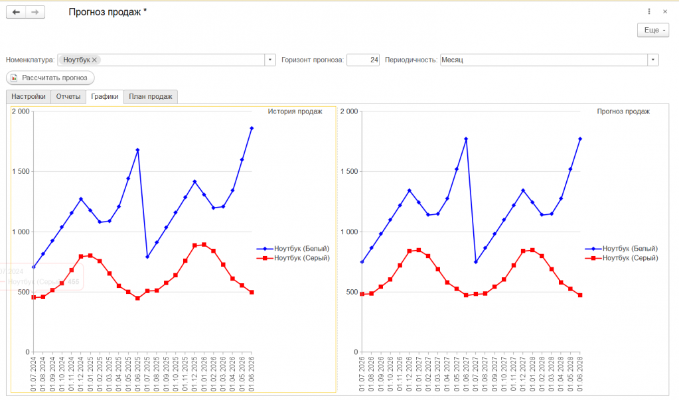Open the План продаж tab
The width and height of the screenshot is (679, 400).
pos(151,97)
